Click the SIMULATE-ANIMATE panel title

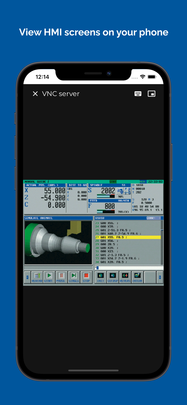coord(39,218)
